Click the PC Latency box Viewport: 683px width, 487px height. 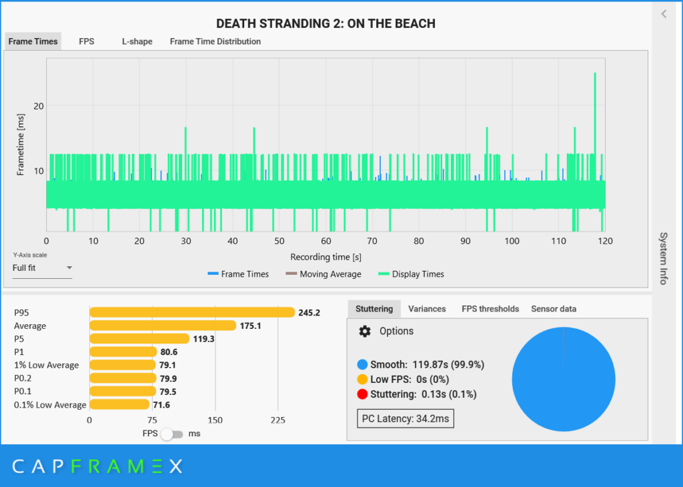(406, 418)
